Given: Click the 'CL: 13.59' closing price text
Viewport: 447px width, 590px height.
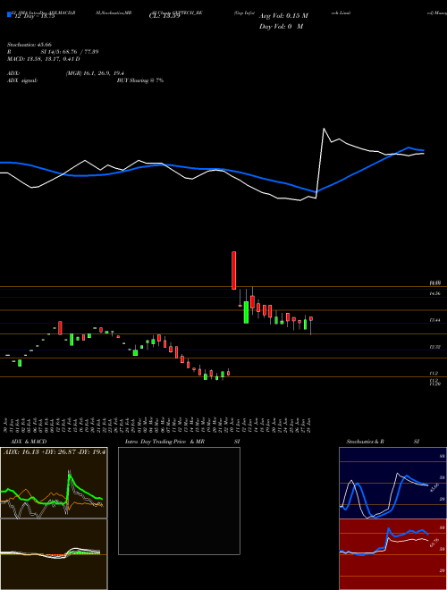Looking at the screenshot, I should 164,15.
